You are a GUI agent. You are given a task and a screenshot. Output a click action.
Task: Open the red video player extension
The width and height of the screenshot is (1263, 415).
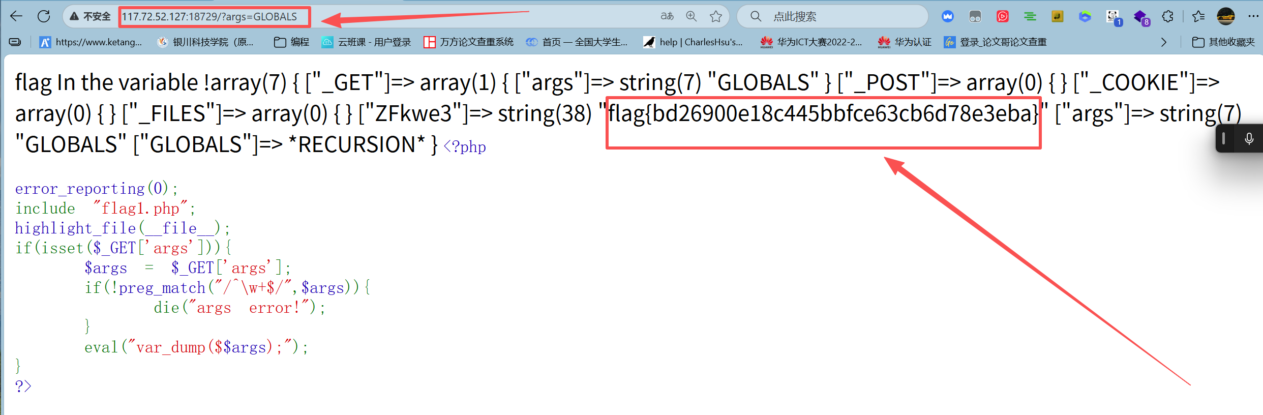point(1003,16)
